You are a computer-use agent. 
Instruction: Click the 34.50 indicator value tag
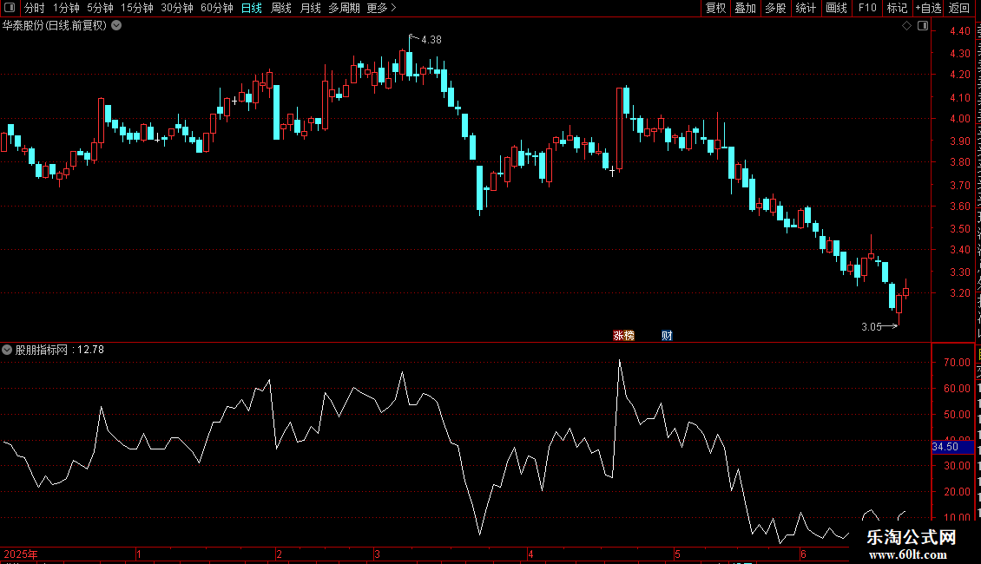point(952,447)
